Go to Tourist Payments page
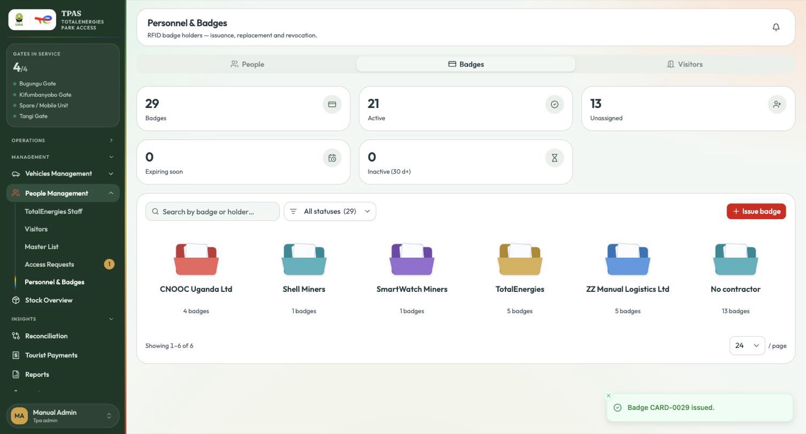 pos(51,355)
